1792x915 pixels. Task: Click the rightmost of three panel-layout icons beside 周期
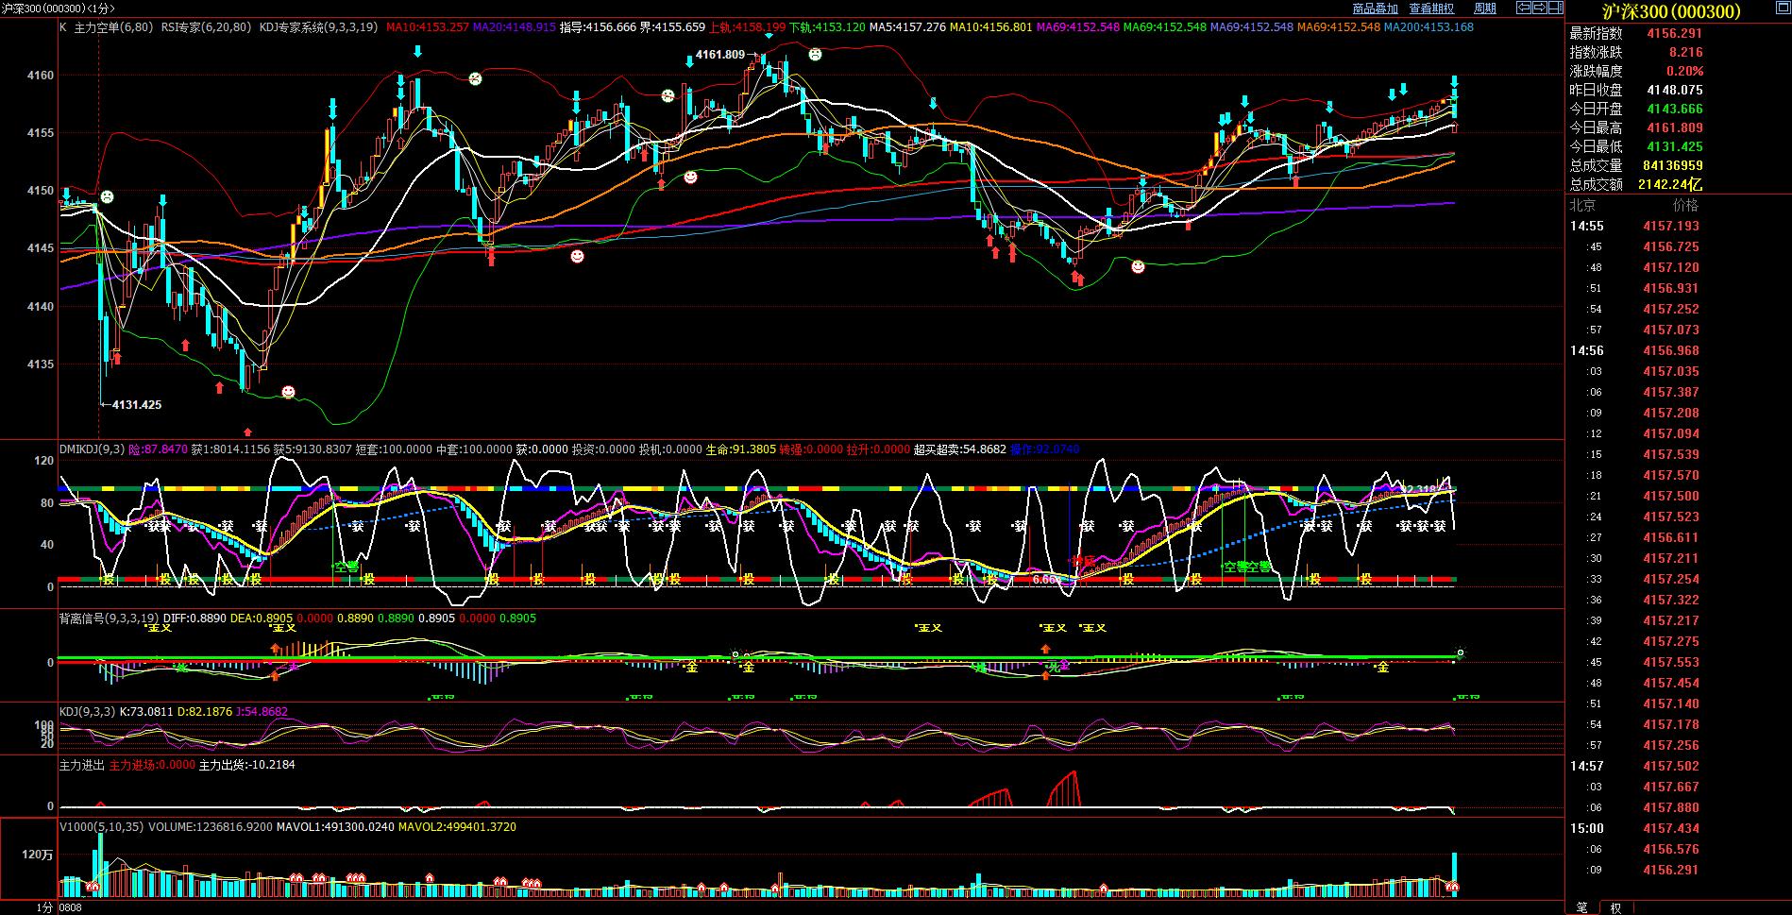(x=1556, y=8)
